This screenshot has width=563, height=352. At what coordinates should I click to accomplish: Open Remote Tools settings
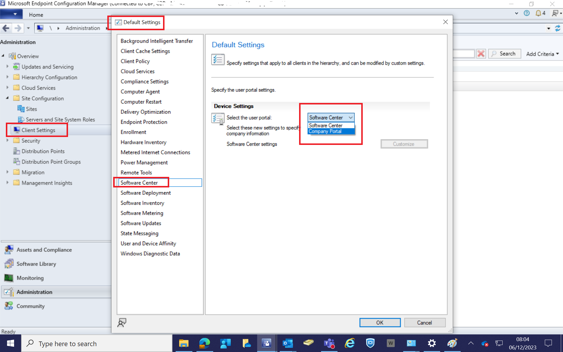(136, 172)
